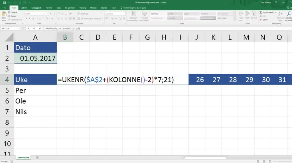Open the font name dropdown

(40, 14)
